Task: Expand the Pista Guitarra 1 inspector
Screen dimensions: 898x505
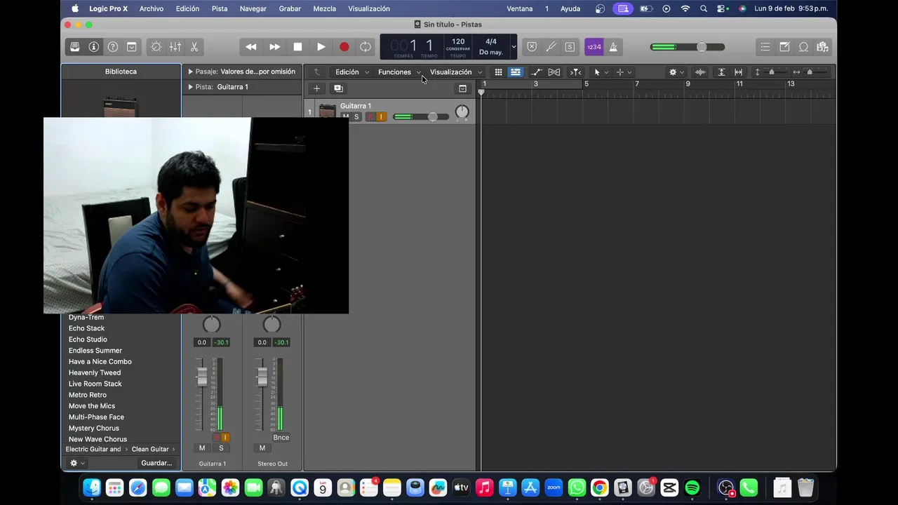Action: [190, 87]
